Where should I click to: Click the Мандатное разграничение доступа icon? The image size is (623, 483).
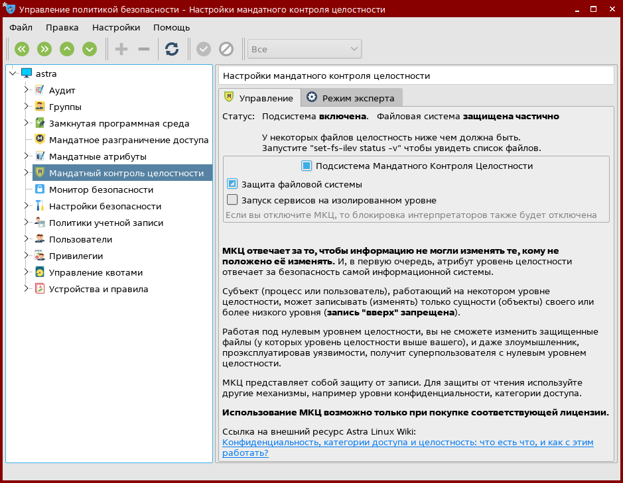point(40,140)
